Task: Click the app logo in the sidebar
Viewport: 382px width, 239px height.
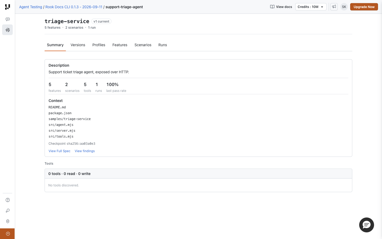Action: 7,7
